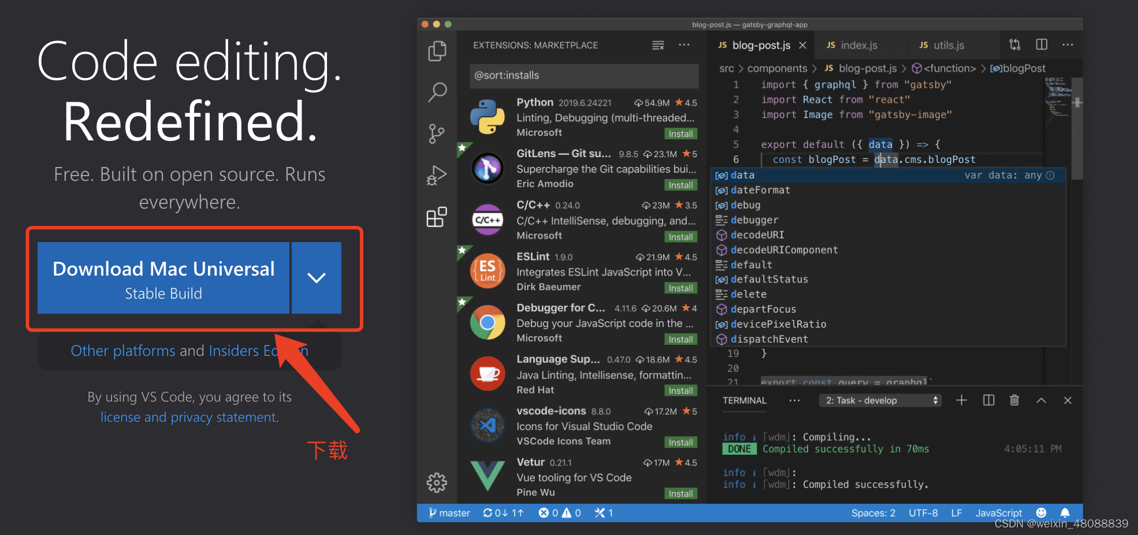Open terminal panel more options ellipsis
Viewport: 1138px width, 535px height.
coord(795,400)
